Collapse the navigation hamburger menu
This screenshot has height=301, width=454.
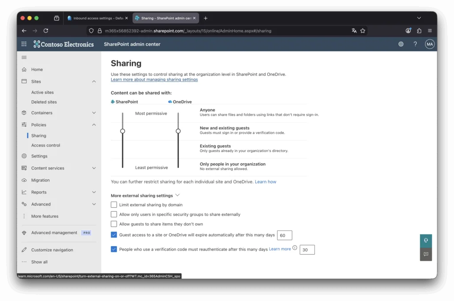tap(24, 58)
